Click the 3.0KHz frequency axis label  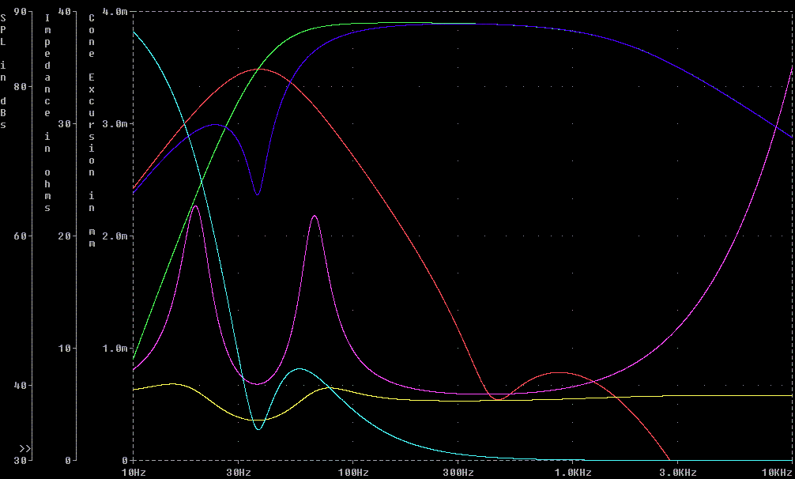677,473
